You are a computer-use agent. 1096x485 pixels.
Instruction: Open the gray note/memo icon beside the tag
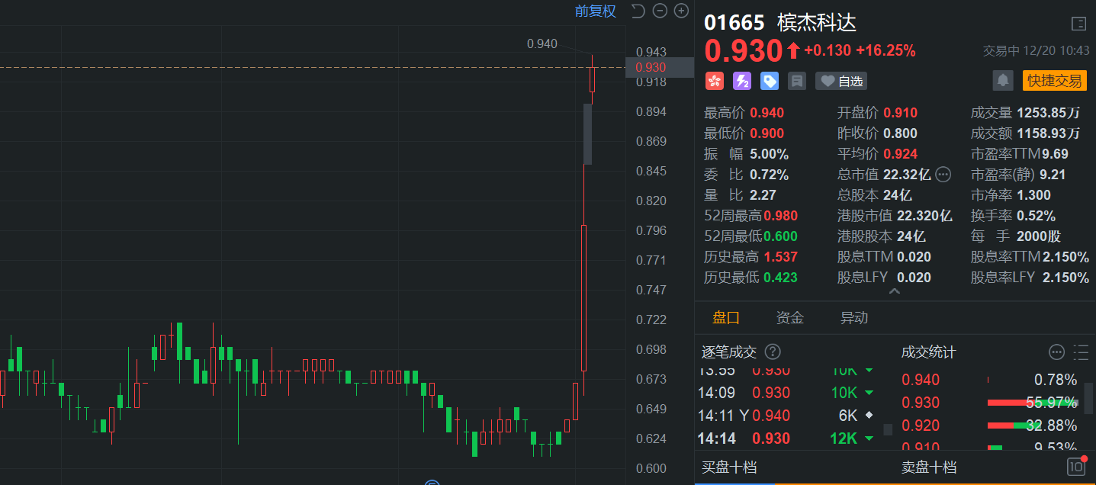coord(797,81)
